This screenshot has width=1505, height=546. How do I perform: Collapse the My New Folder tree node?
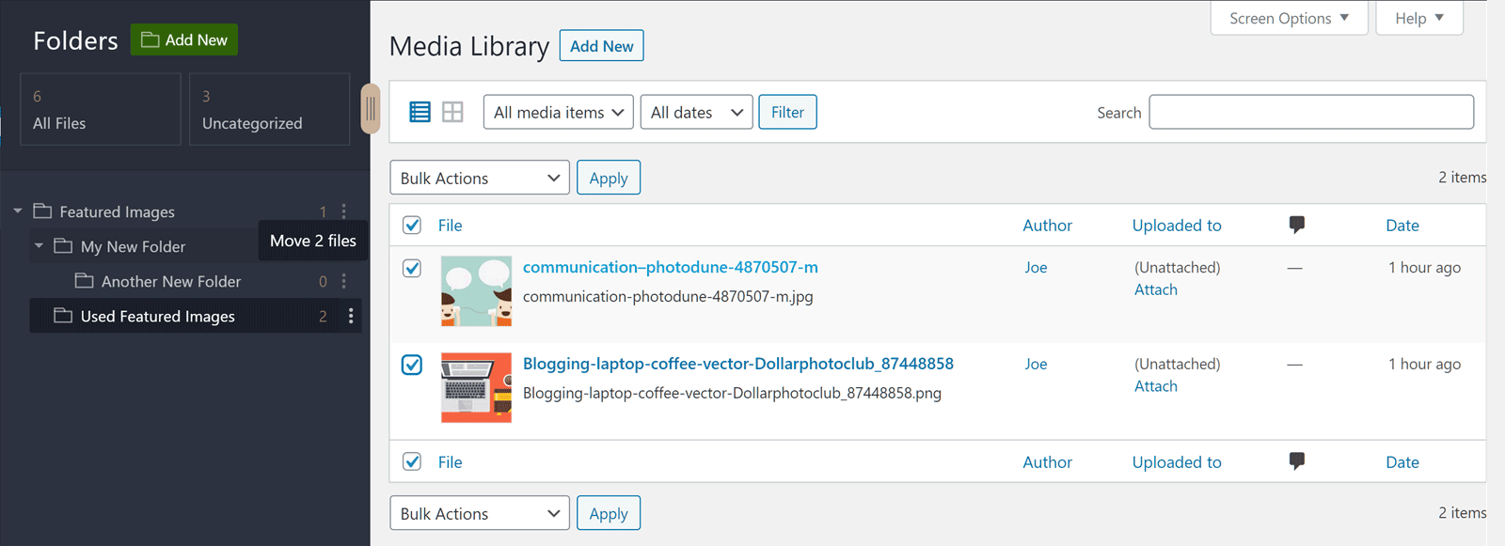pyautogui.click(x=39, y=246)
